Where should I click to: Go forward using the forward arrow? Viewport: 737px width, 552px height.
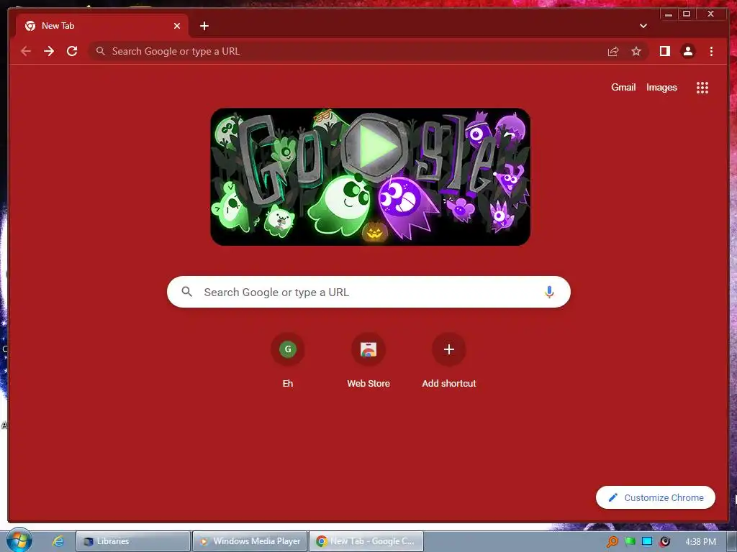(x=49, y=51)
